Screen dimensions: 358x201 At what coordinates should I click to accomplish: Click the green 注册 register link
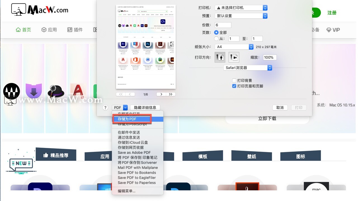coord(332,13)
